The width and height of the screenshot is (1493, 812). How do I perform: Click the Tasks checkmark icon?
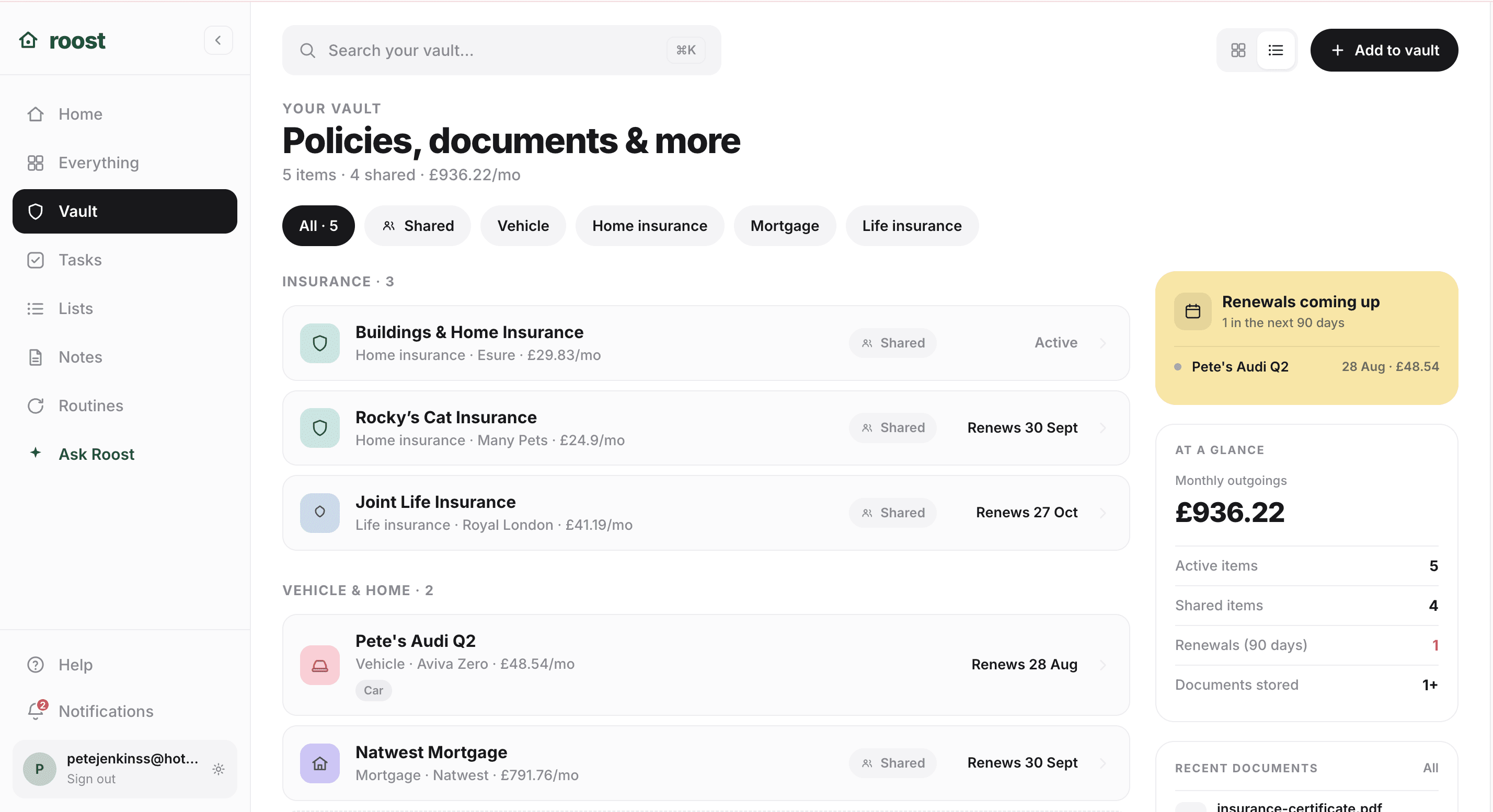coord(36,260)
